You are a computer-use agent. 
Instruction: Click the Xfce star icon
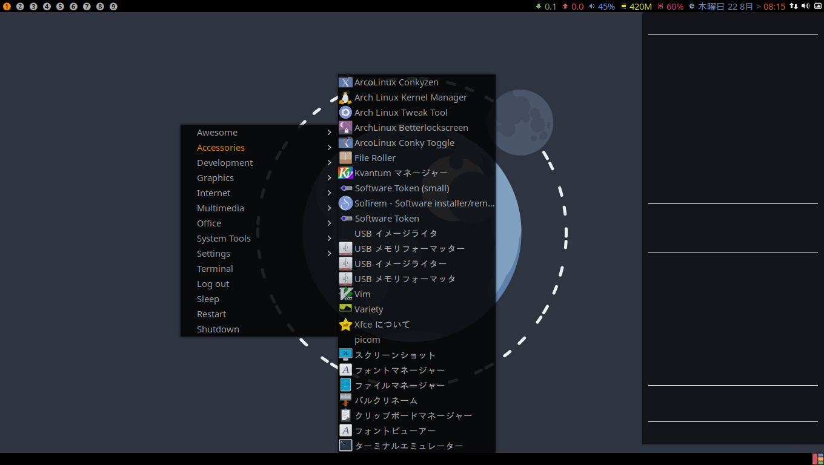[x=345, y=325]
